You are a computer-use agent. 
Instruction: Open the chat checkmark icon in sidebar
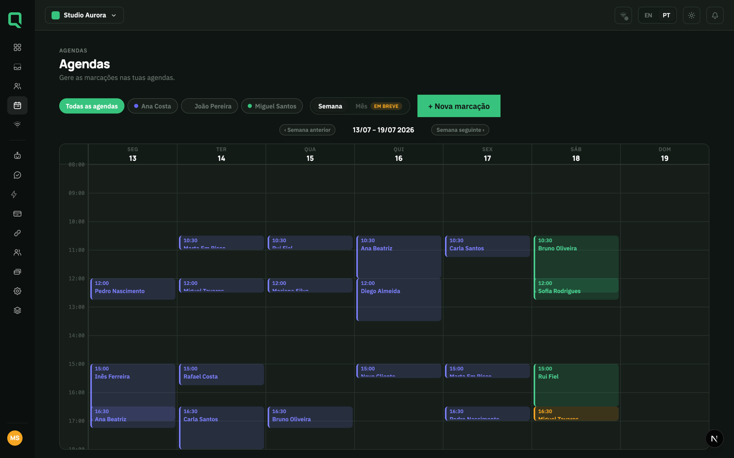tap(17, 175)
